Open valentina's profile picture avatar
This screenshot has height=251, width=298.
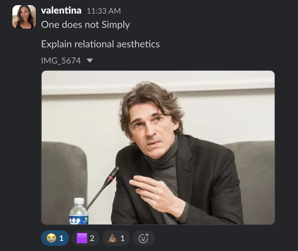24,17
